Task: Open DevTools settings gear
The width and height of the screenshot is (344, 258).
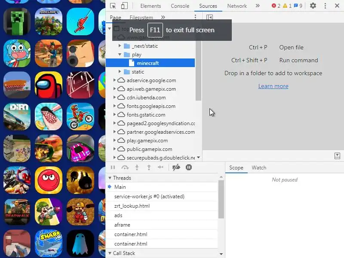Action: pyautogui.click(x=313, y=6)
